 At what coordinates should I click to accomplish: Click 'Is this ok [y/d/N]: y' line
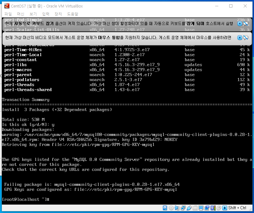28,125
